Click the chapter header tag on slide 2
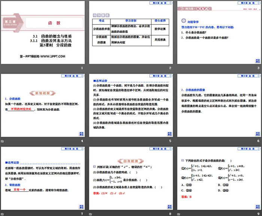262x216 pixels. point(161,3)
